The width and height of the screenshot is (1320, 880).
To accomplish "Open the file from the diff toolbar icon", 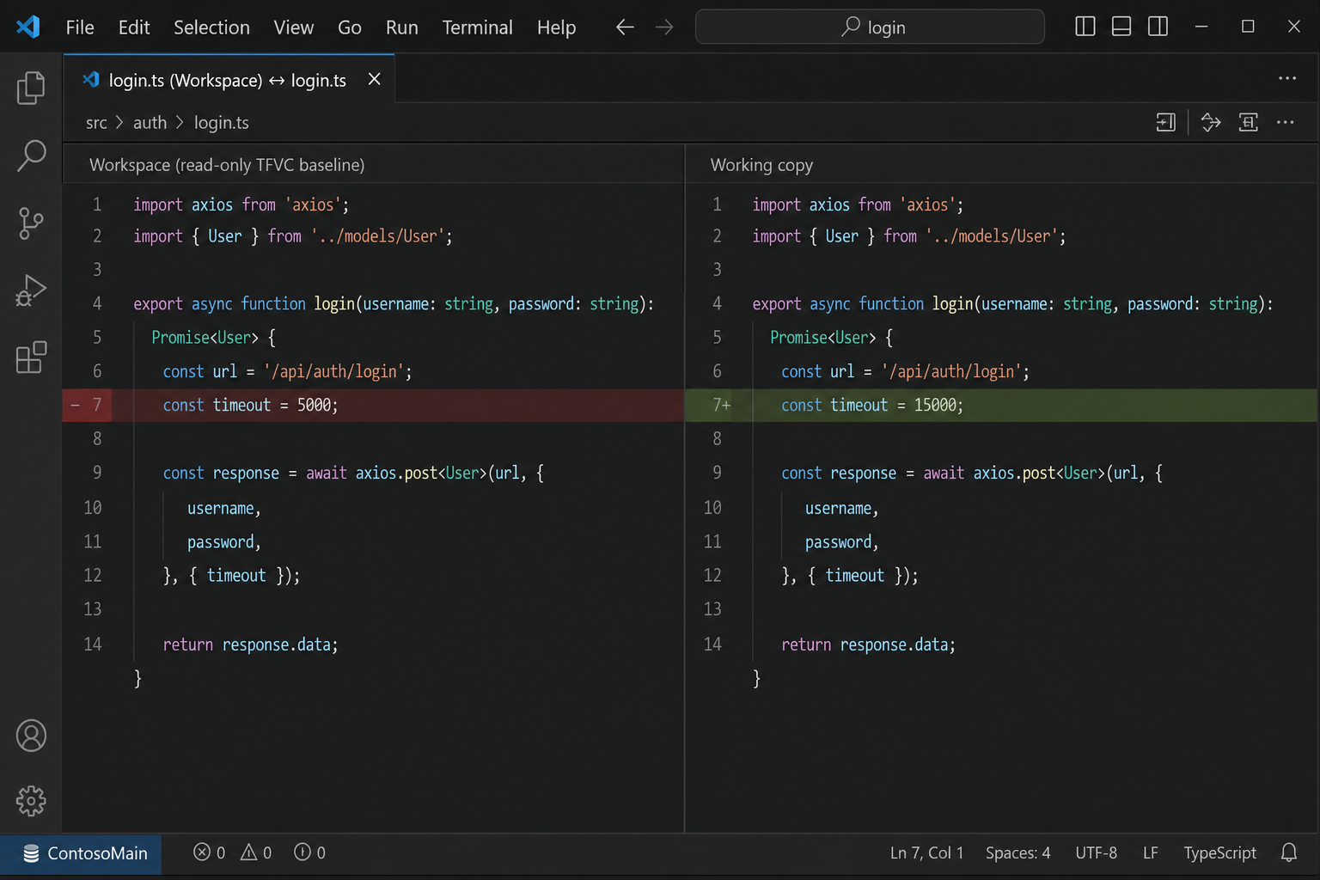I will pyautogui.click(x=1165, y=122).
